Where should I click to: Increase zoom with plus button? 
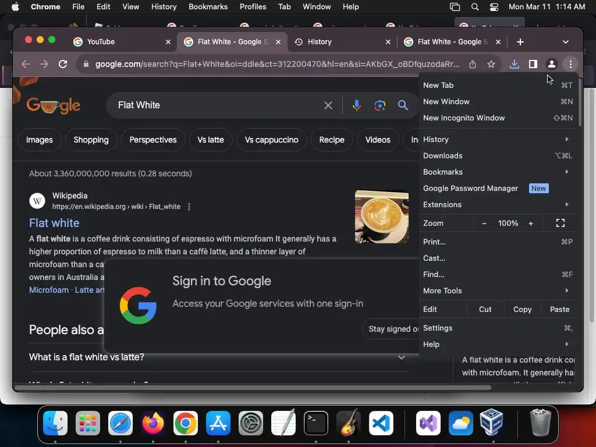[x=531, y=223]
